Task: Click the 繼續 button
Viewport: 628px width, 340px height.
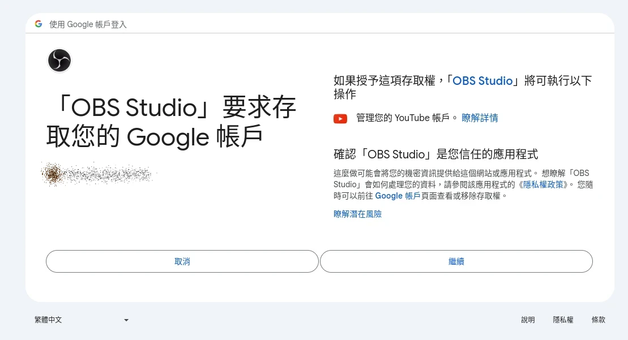Action: (x=456, y=261)
